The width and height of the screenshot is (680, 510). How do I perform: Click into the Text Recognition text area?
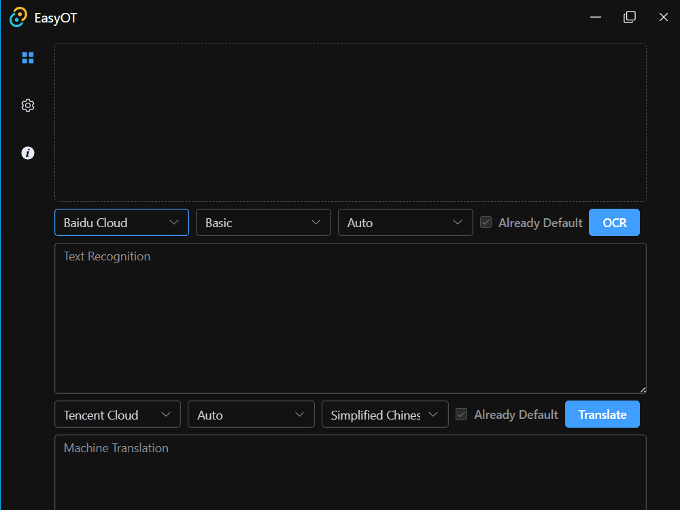350,318
